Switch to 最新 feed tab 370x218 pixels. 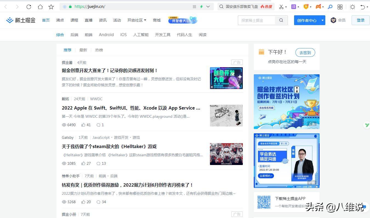click(x=83, y=50)
